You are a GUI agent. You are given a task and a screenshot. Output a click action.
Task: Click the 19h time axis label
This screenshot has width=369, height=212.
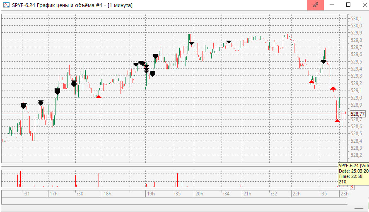(x=151, y=194)
